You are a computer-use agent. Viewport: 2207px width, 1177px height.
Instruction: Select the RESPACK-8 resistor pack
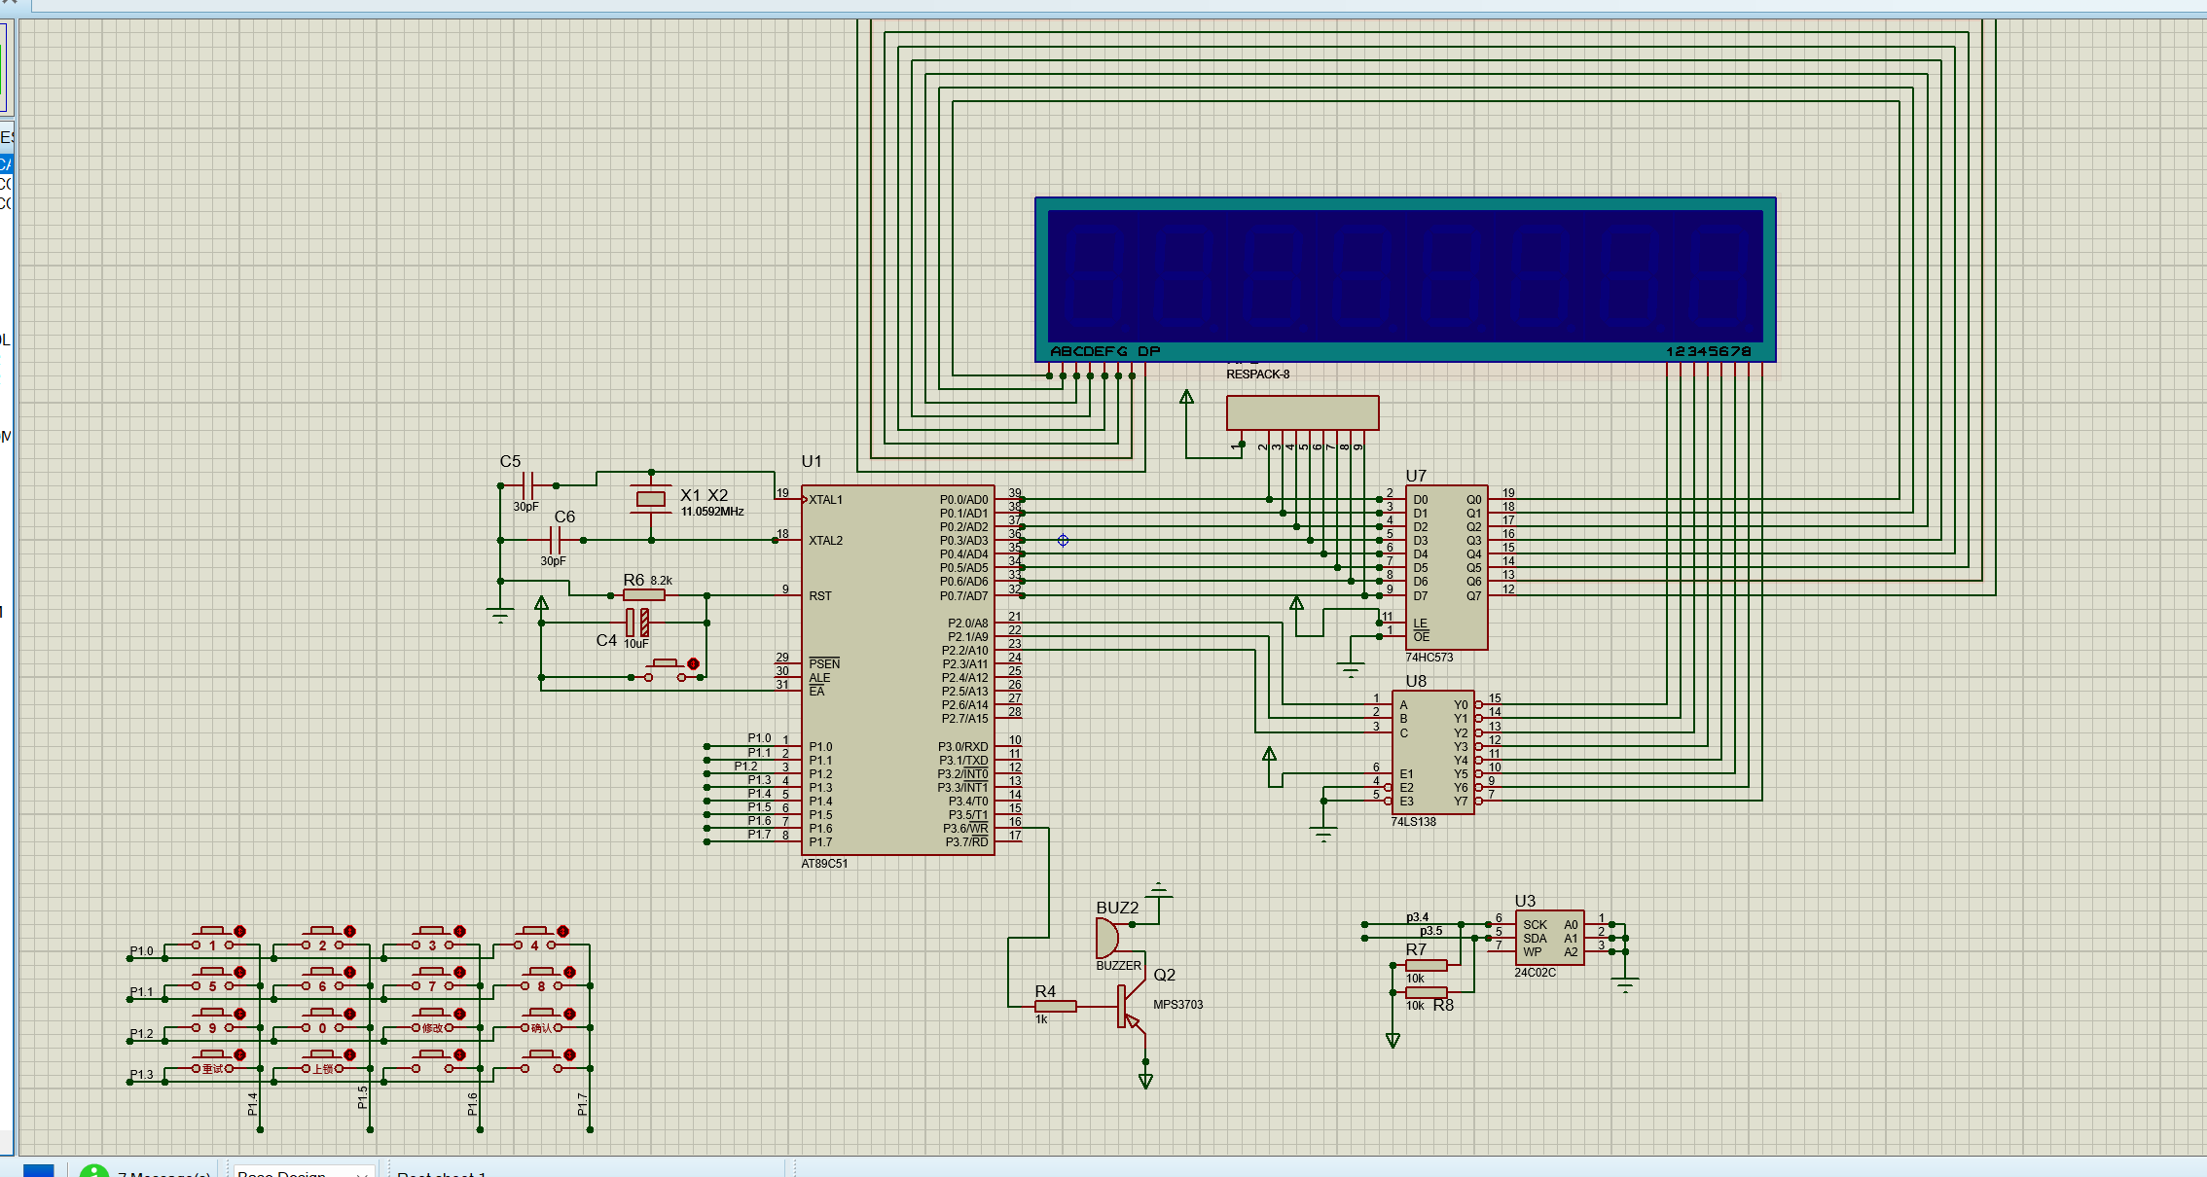point(1302,412)
